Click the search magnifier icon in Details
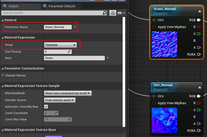207x137 pixels. tap(105, 13)
